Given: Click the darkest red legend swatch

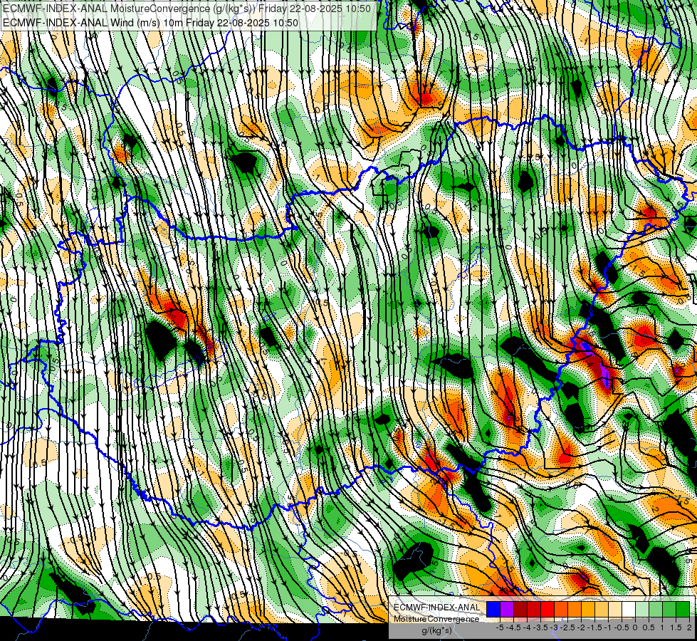Looking at the screenshot, I should point(520,610).
